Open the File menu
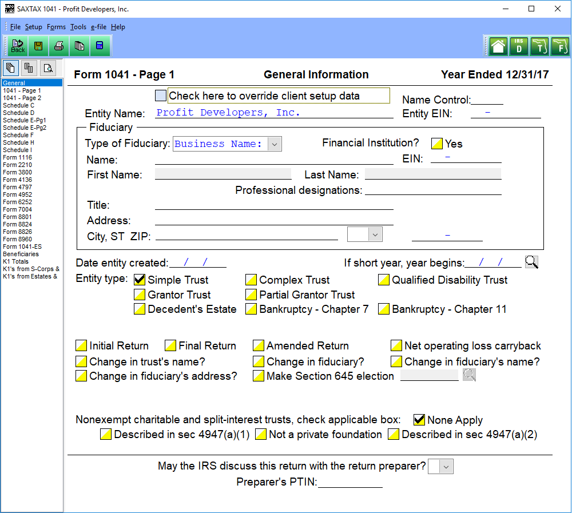 coord(15,27)
